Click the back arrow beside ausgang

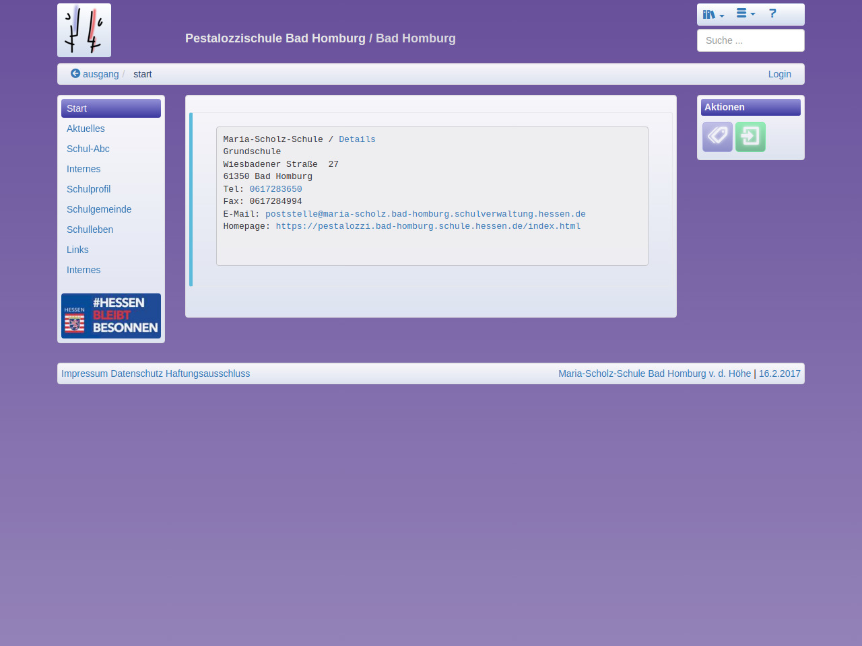click(75, 73)
